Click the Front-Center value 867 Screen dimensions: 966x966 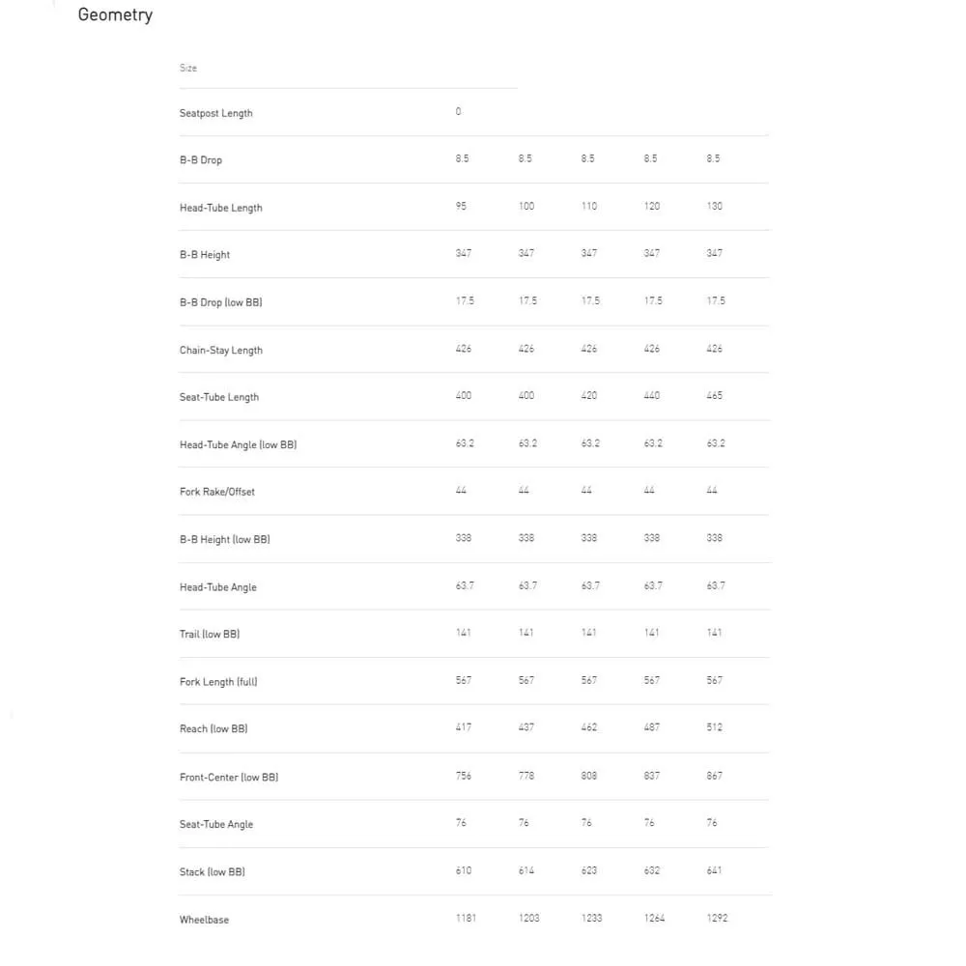pyautogui.click(x=714, y=776)
